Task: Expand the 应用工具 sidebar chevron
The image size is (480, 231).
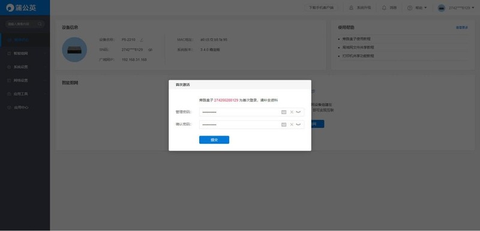Action: point(46,94)
